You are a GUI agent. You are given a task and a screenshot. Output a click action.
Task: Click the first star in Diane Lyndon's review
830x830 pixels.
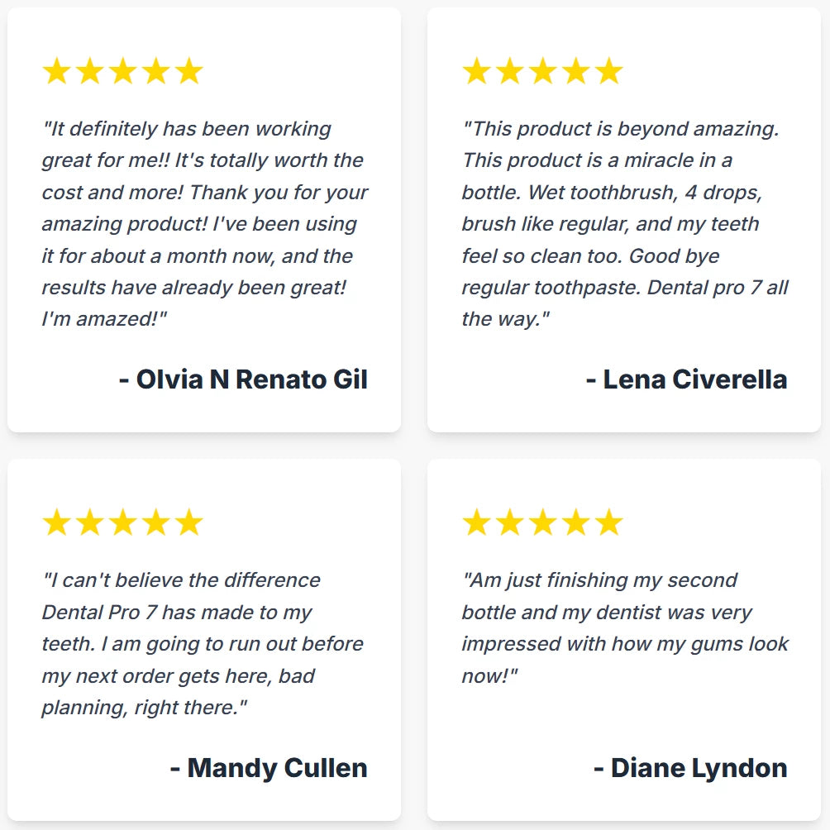pos(476,523)
